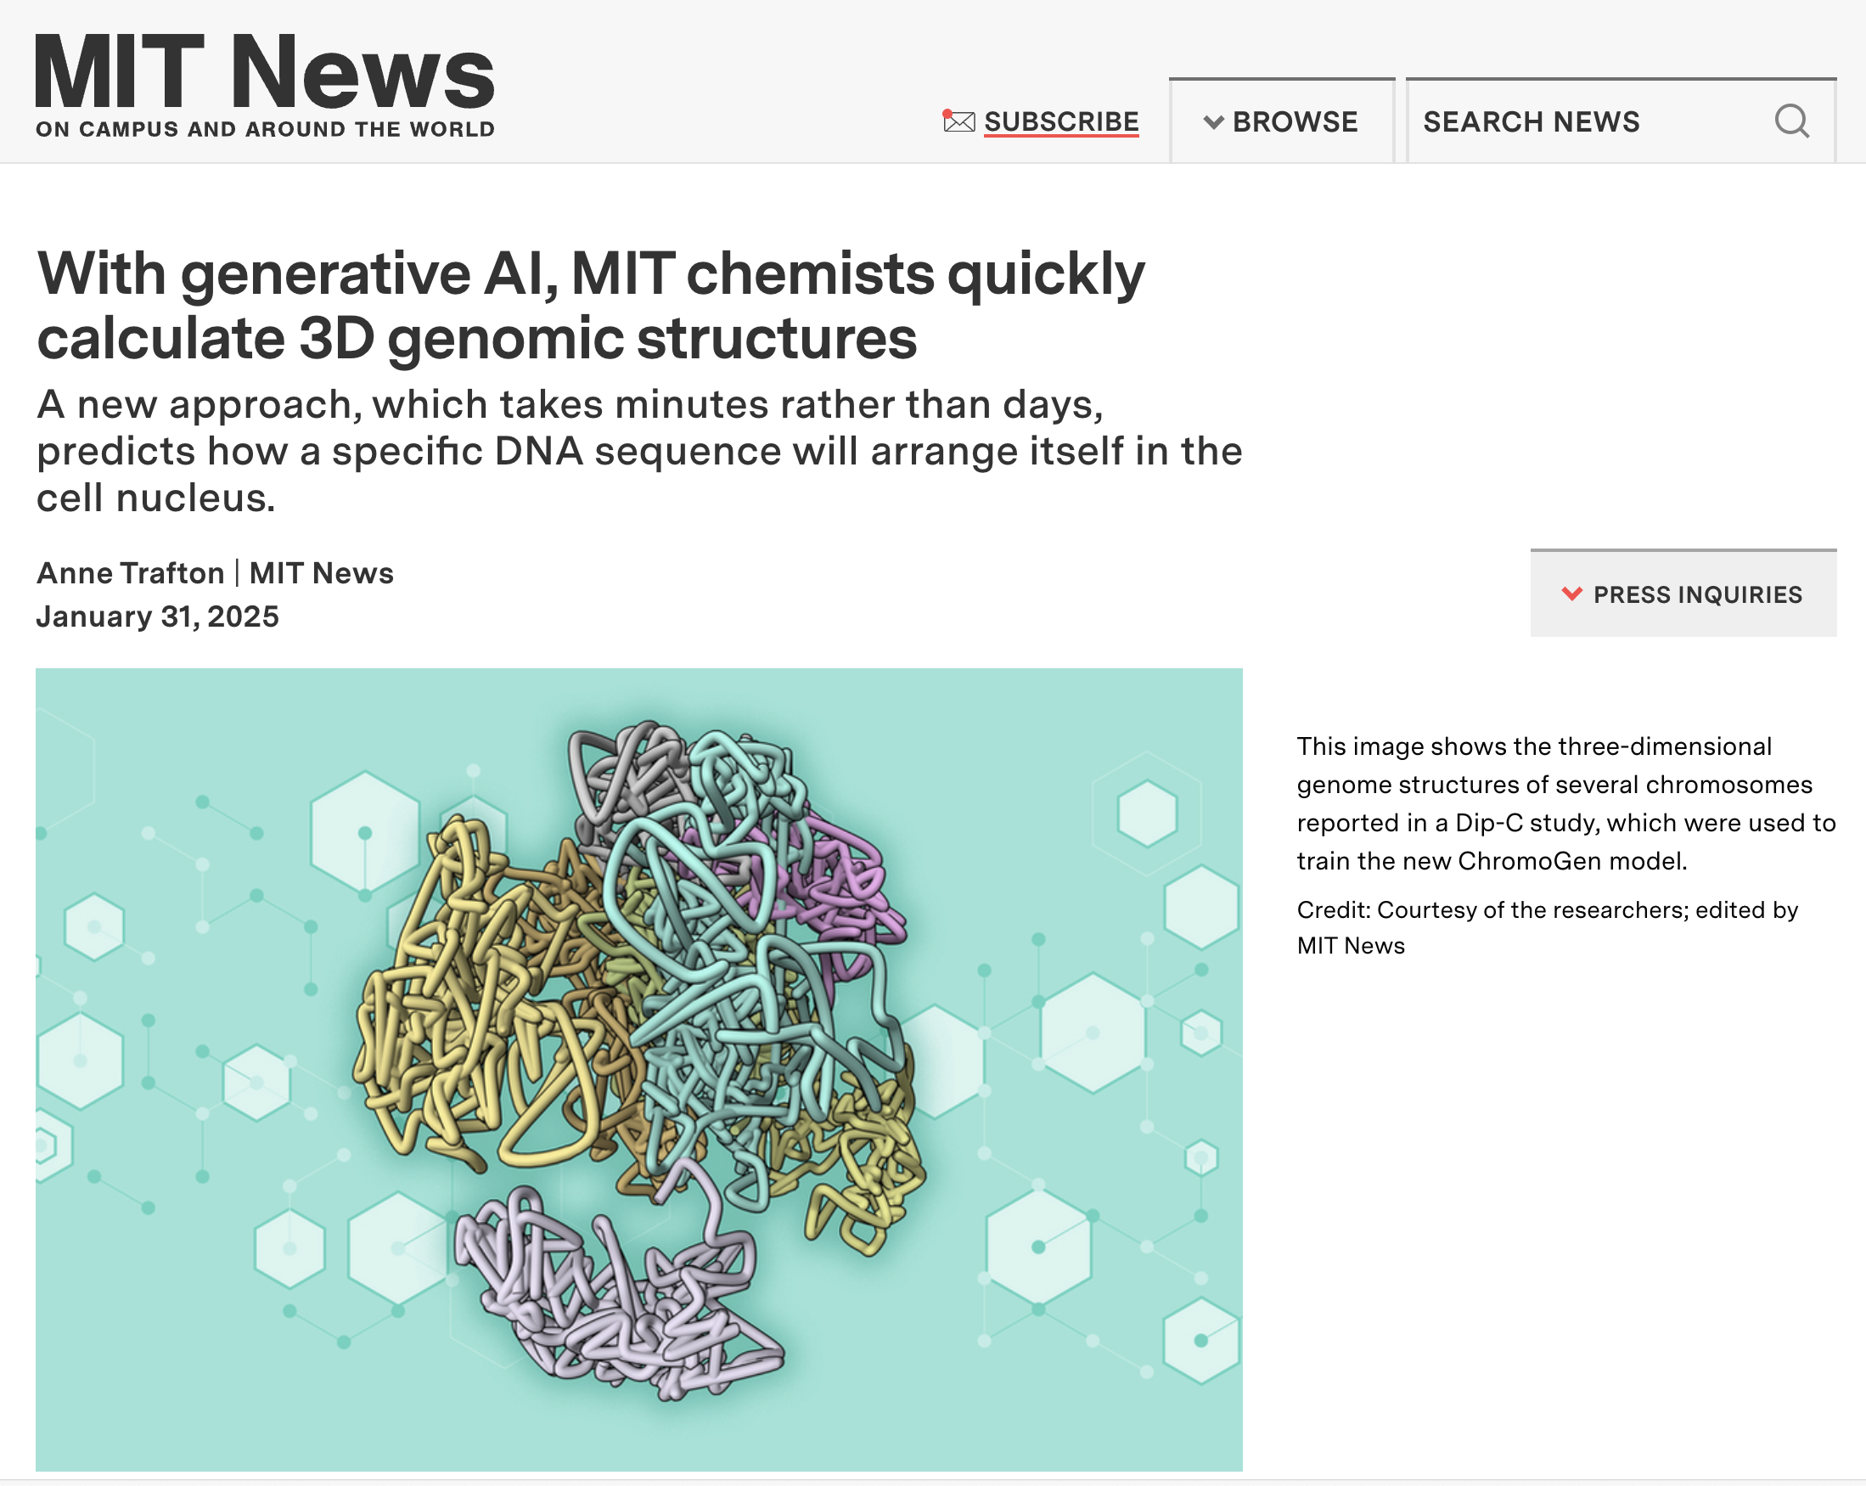Image resolution: width=1866 pixels, height=1486 pixels.
Task: Click the subheadline about DNA sequence
Action: [x=638, y=451]
